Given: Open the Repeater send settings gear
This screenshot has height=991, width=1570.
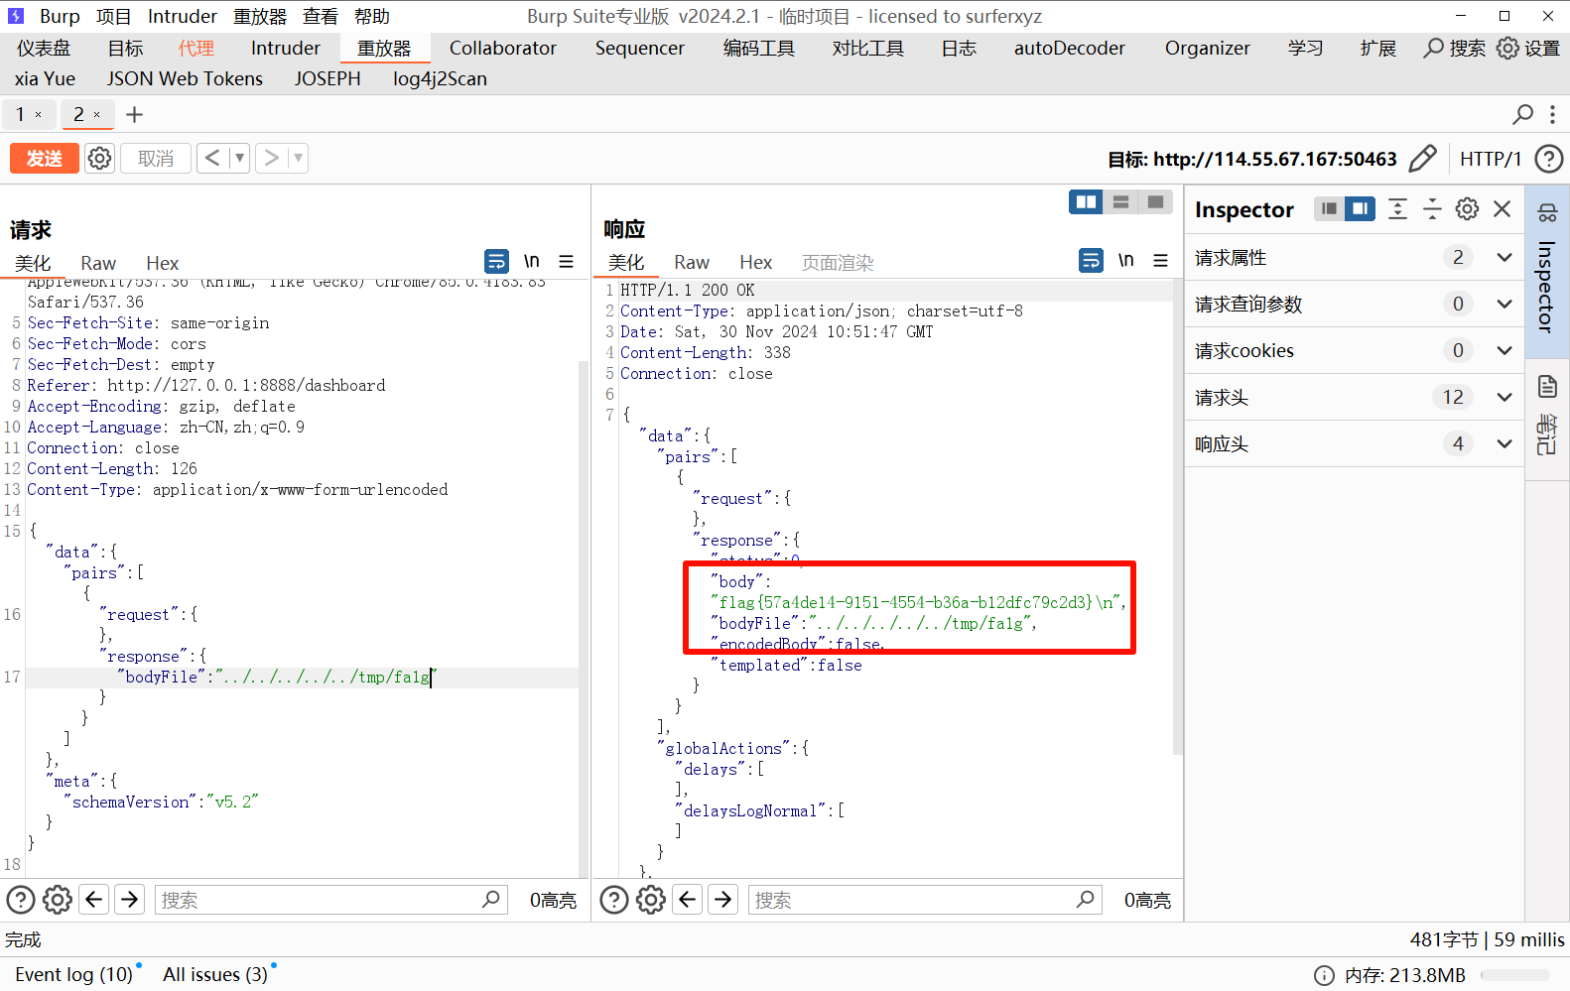Looking at the screenshot, I should pyautogui.click(x=99, y=159).
